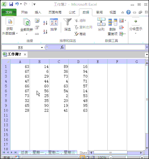The image size is (149, 159).
Task: Open the 文件 (File) tab
Action: point(9,13)
